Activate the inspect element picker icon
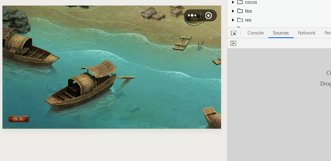 tap(233, 33)
